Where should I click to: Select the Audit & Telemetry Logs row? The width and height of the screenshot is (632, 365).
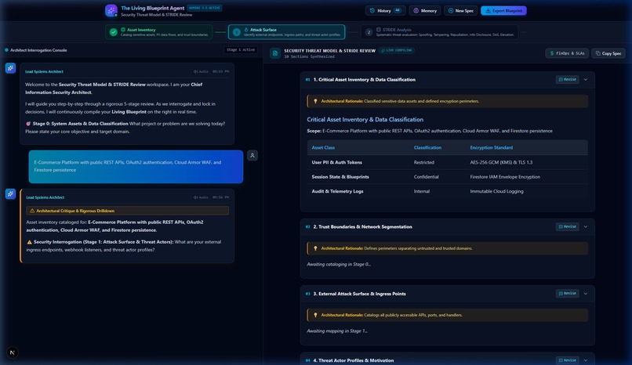(x=448, y=192)
